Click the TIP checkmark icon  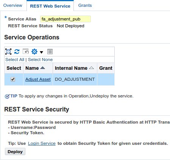7,96
